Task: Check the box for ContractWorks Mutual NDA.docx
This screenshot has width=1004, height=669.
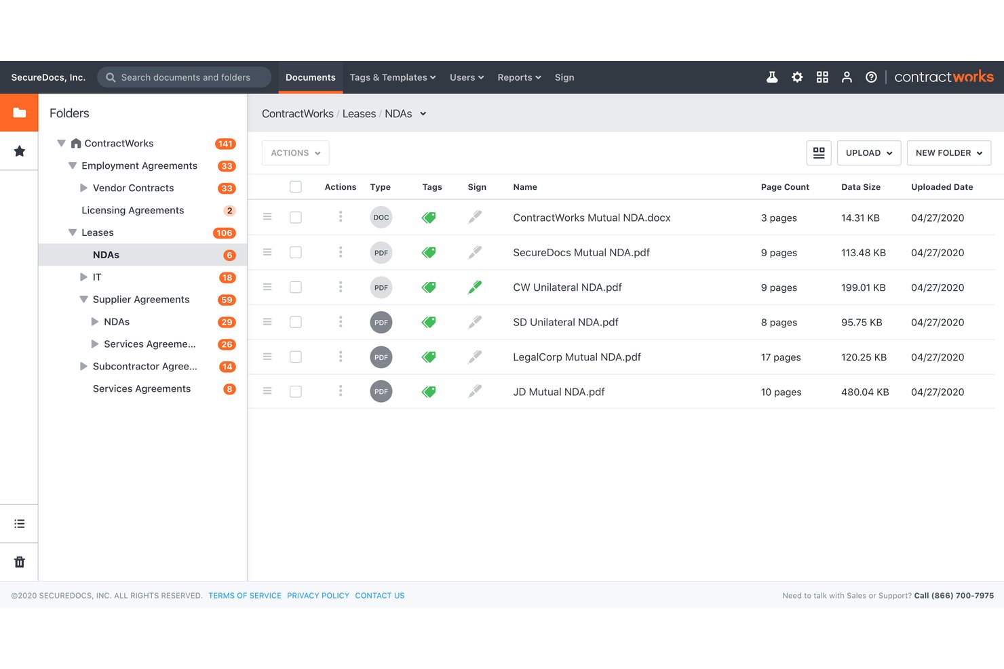Action: coord(296,218)
